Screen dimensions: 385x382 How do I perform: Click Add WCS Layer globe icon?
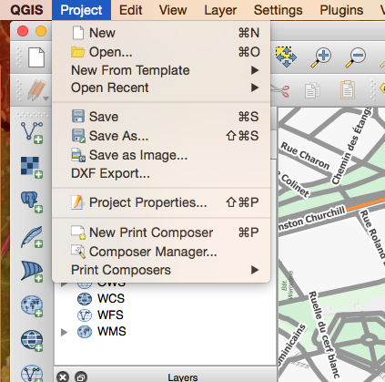coord(32,341)
